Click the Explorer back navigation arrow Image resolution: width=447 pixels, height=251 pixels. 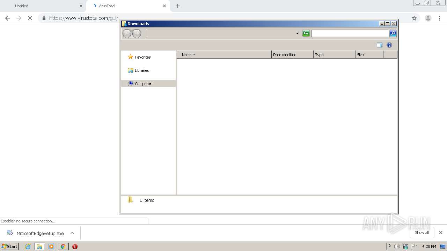[x=127, y=33]
